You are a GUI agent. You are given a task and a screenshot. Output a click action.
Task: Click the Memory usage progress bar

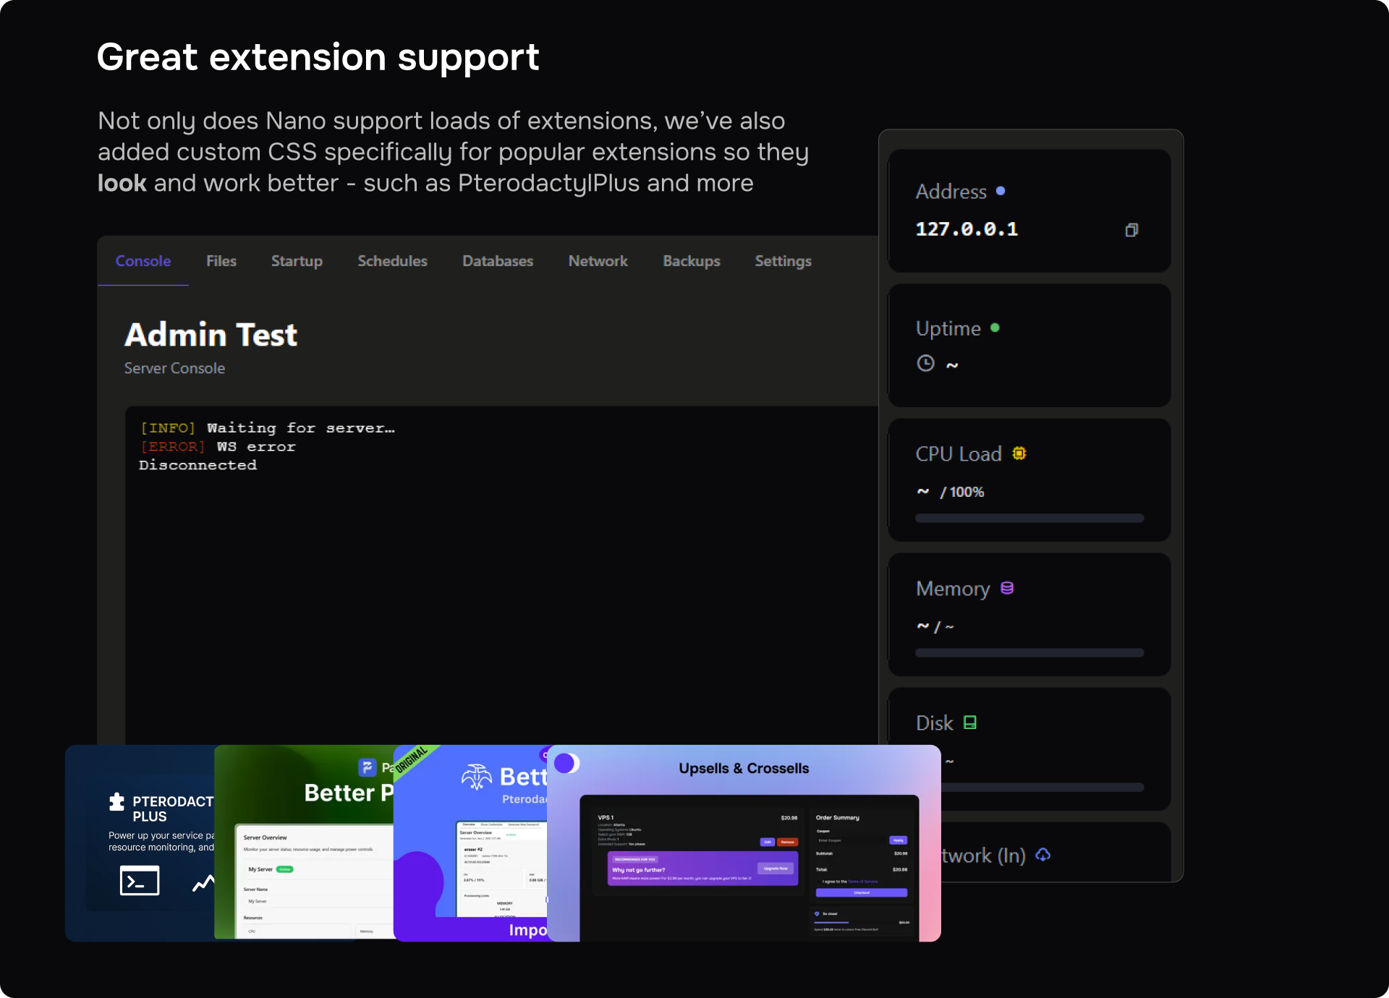pos(1029,652)
